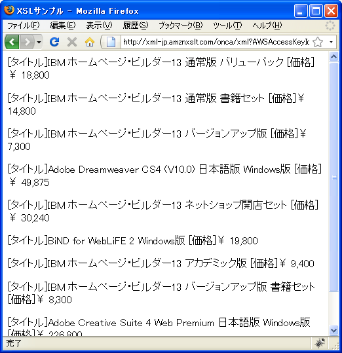Image resolution: width=342 pixels, height=353 pixels.
Task: Close the Firefox window
Action: [x=331, y=10]
